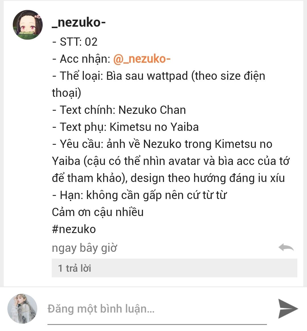Image resolution: width=307 pixels, height=331 pixels.
Task: Click the reply arrow icon on the comment
Action: point(286,248)
